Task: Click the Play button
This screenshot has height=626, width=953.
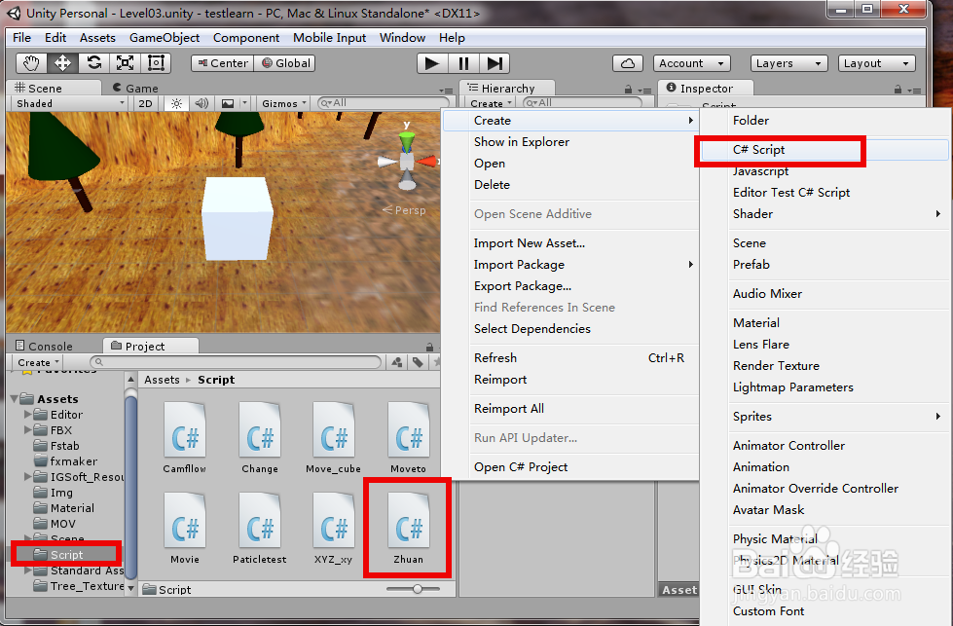Action: point(432,63)
